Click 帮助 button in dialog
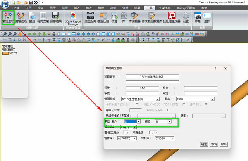Image resolution: width=248 pixels, height=161 pixels. click(224, 144)
